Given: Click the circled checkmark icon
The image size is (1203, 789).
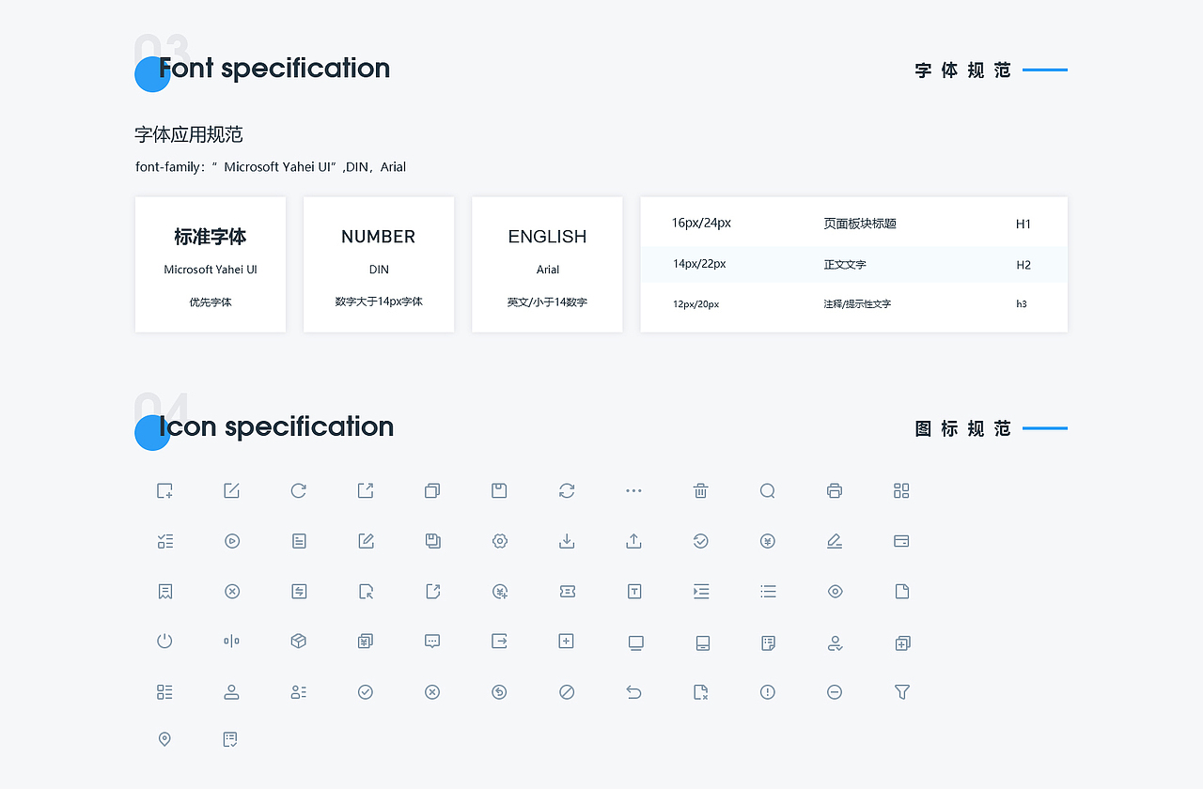Looking at the screenshot, I should click(366, 692).
